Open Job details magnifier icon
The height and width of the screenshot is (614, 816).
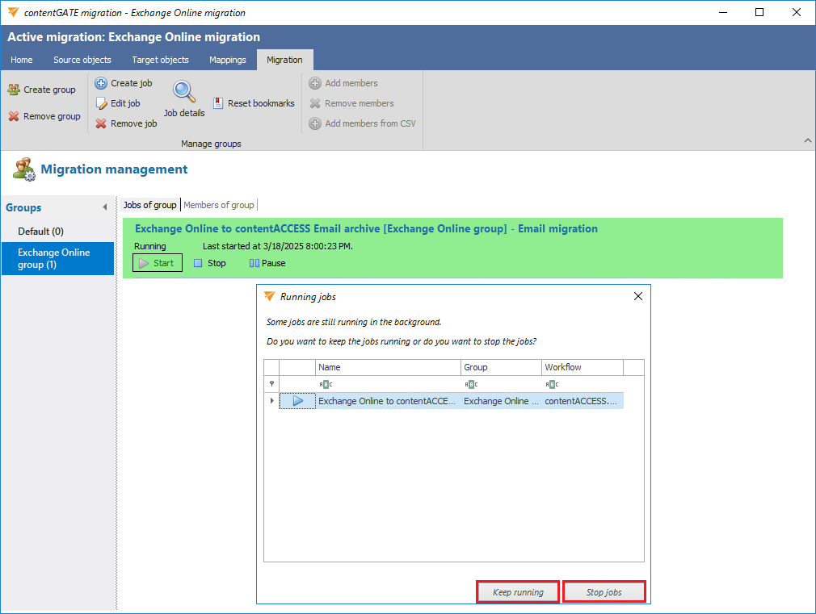click(x=184, y=91)
